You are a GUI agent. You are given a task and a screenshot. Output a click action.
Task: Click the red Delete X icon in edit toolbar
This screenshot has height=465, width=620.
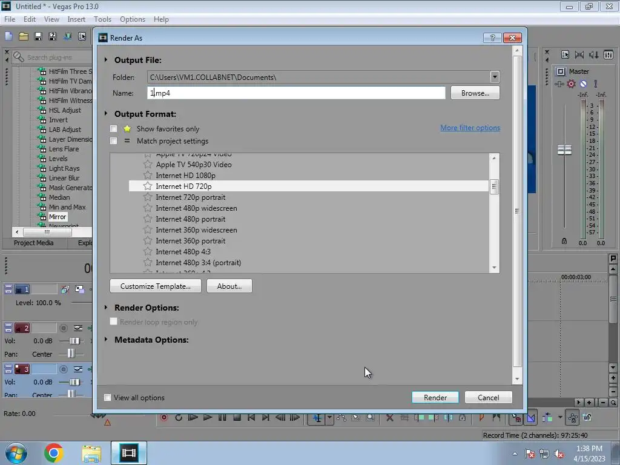click(389, 417)
